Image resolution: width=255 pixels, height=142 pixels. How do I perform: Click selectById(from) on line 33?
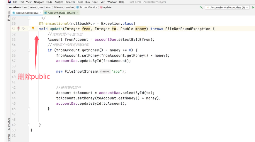coord(135,40)
